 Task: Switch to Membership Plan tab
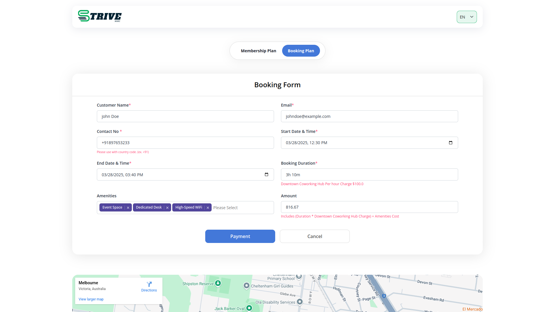258,51
